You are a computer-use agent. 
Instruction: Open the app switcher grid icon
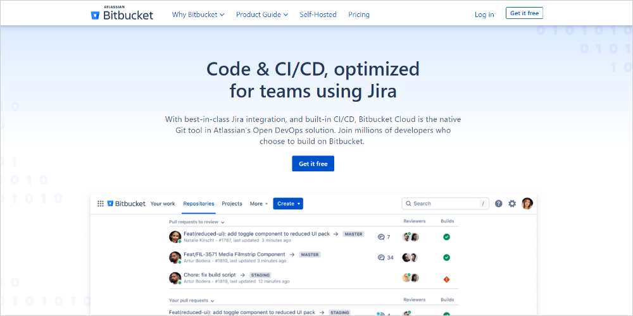tap(101, 204)
